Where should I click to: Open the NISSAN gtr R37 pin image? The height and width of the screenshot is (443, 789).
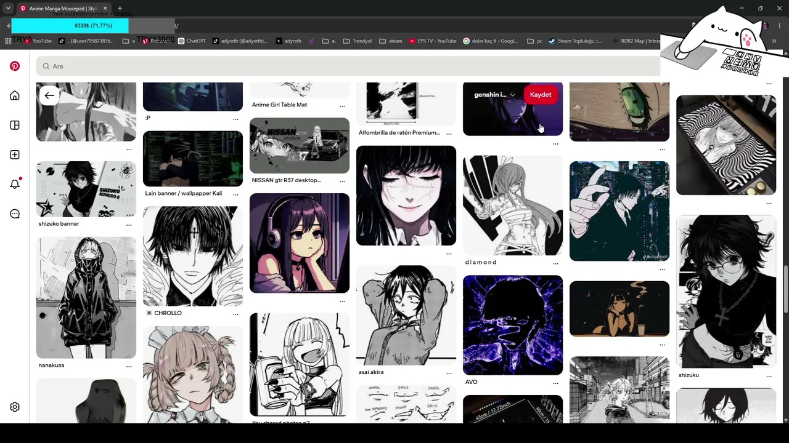[x=300, y=146]
